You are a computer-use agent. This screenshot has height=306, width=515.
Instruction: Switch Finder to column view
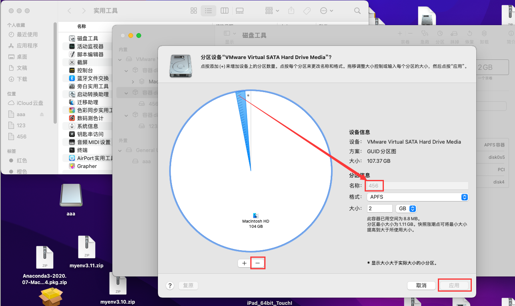[x=224, y=11]
